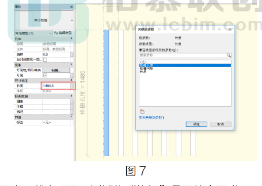Collapse the 约束 constraints section
Screen dimensions: 262x186
(71, 38)
